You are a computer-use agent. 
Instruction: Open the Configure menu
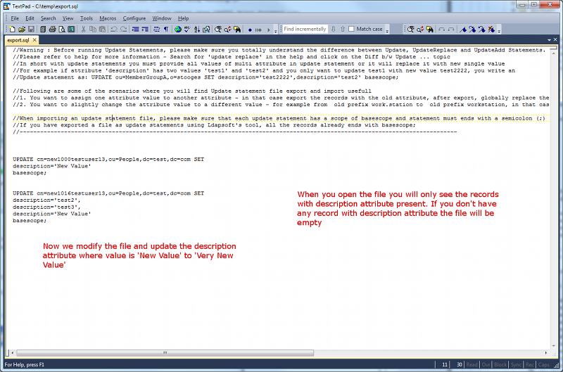(x=134, y=18)
